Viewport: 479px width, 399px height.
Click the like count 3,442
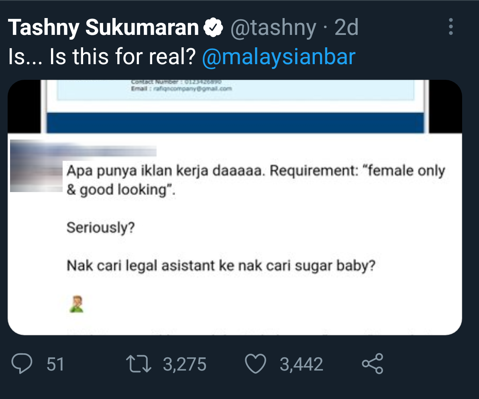301,364
